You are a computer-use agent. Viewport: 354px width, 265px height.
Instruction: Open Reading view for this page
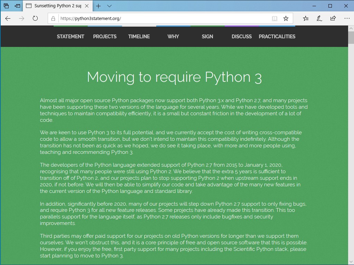click(274, 19)
